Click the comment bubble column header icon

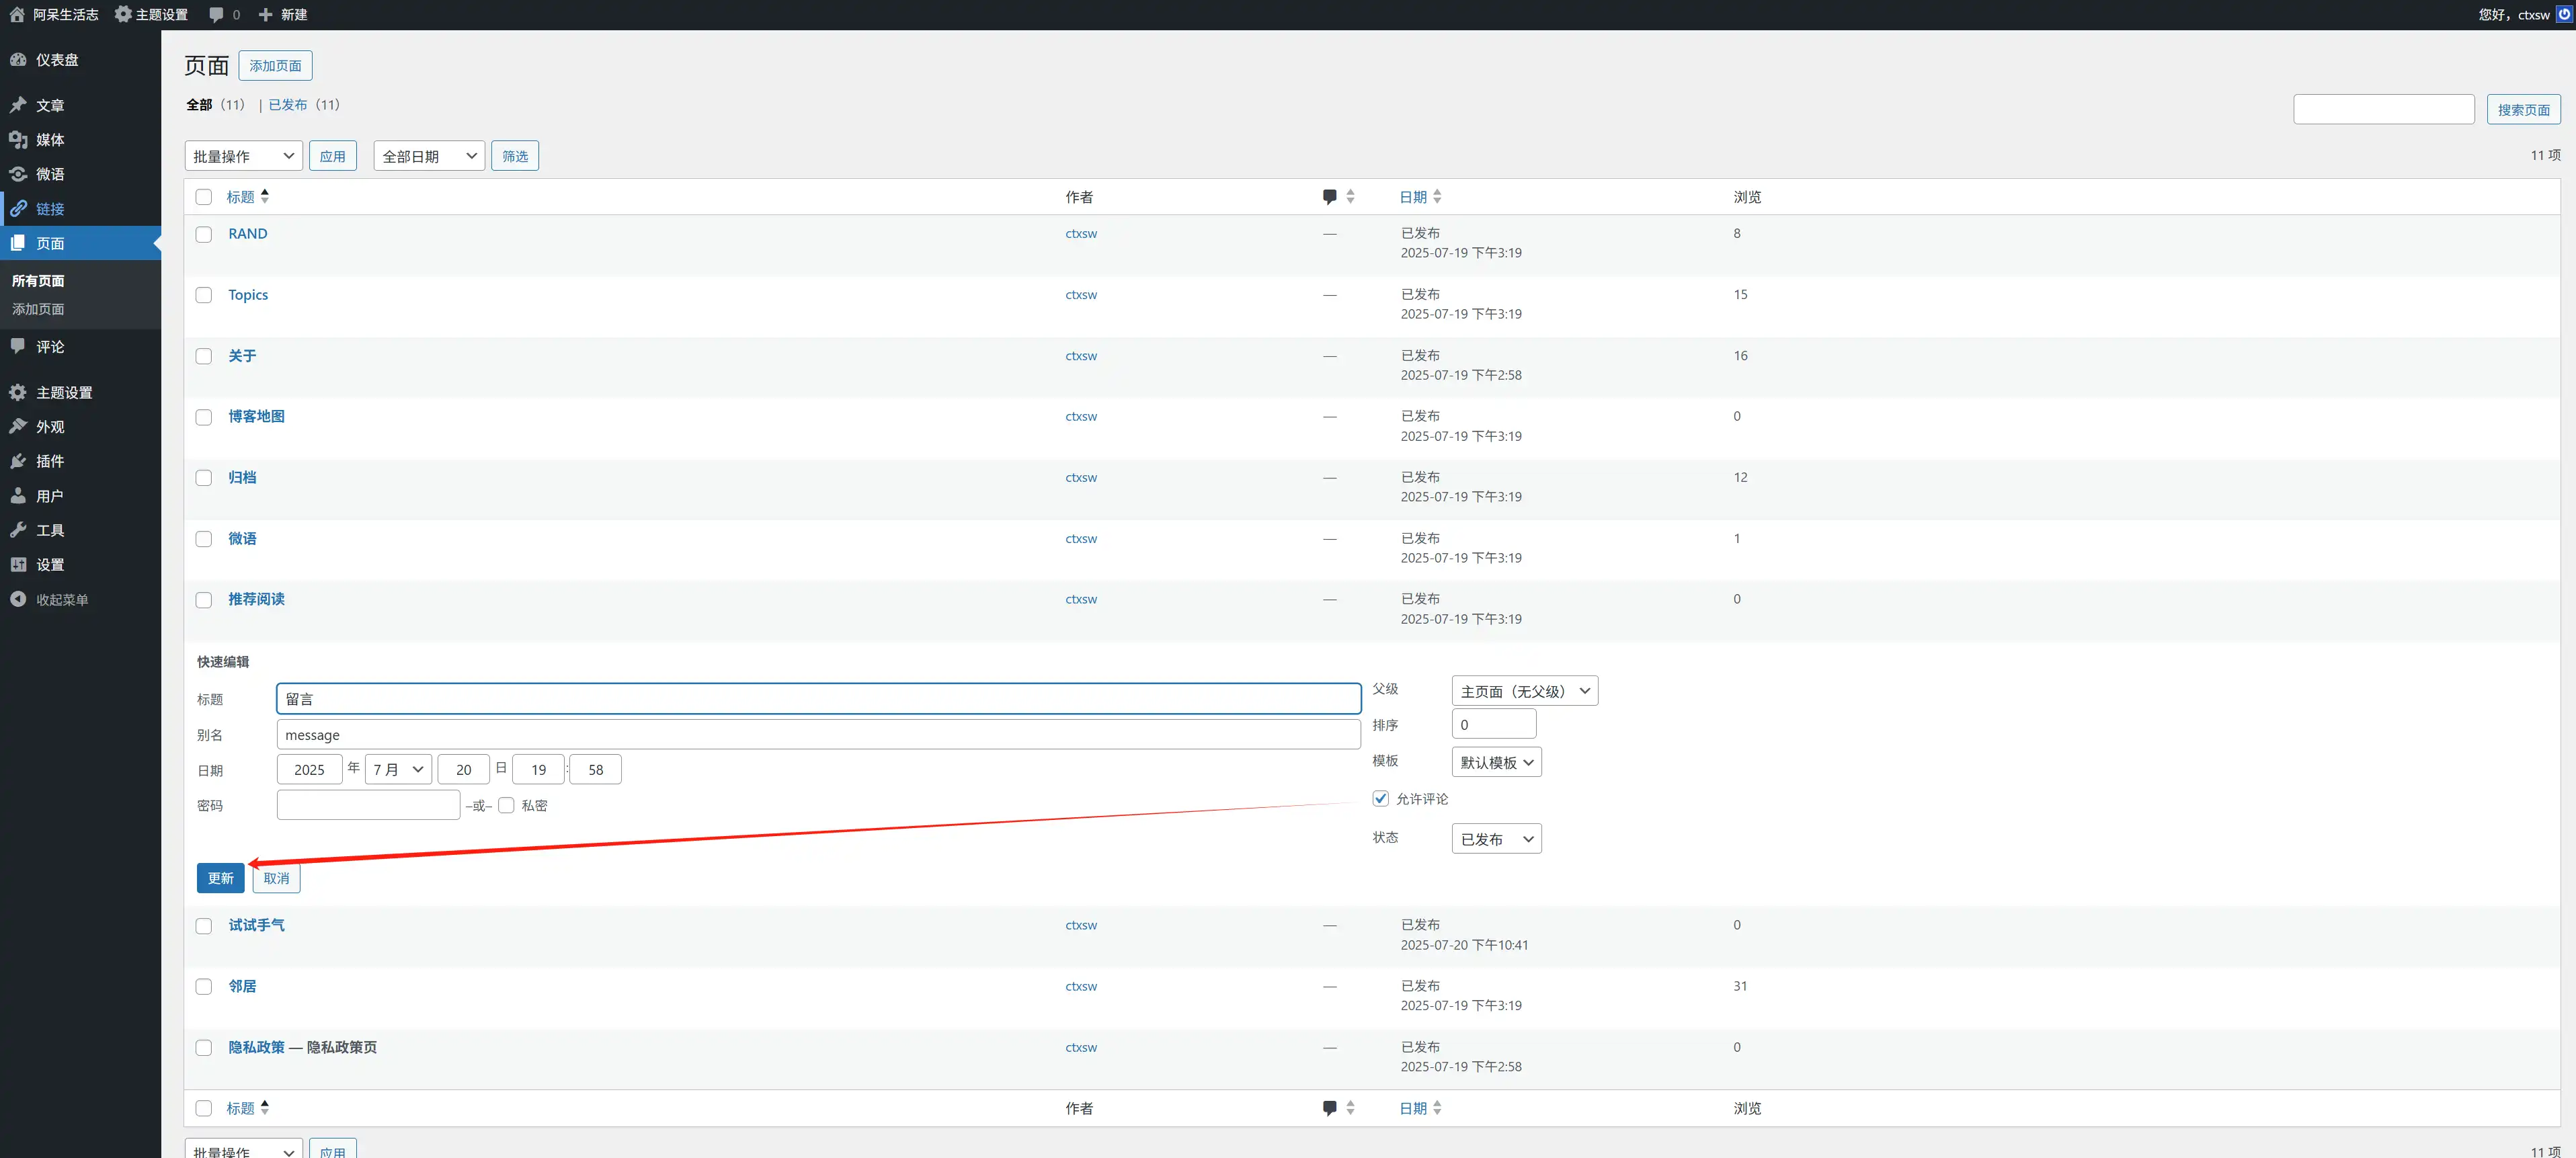tap(1329, 197)
